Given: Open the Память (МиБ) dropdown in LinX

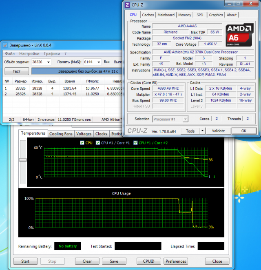Looking at the screenshot, I should pyautogui.click(x=99, y=62).
